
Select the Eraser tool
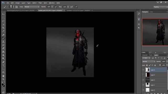tap(3, 49)
